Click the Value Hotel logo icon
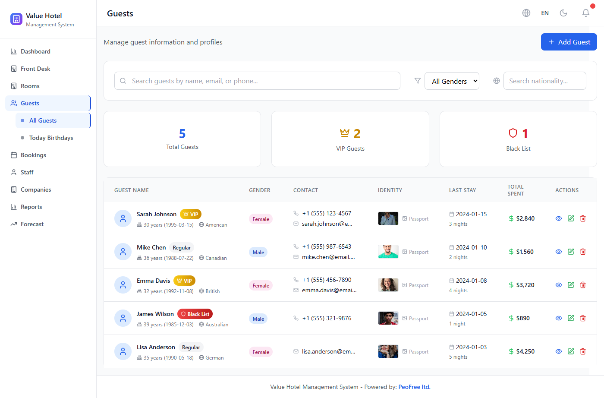604x398 pixels. point(16,19)
